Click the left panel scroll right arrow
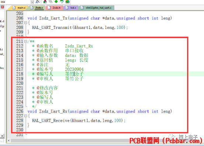Image resolution: width=204 pixels, height=146 pixels. (x=2, y=136)
